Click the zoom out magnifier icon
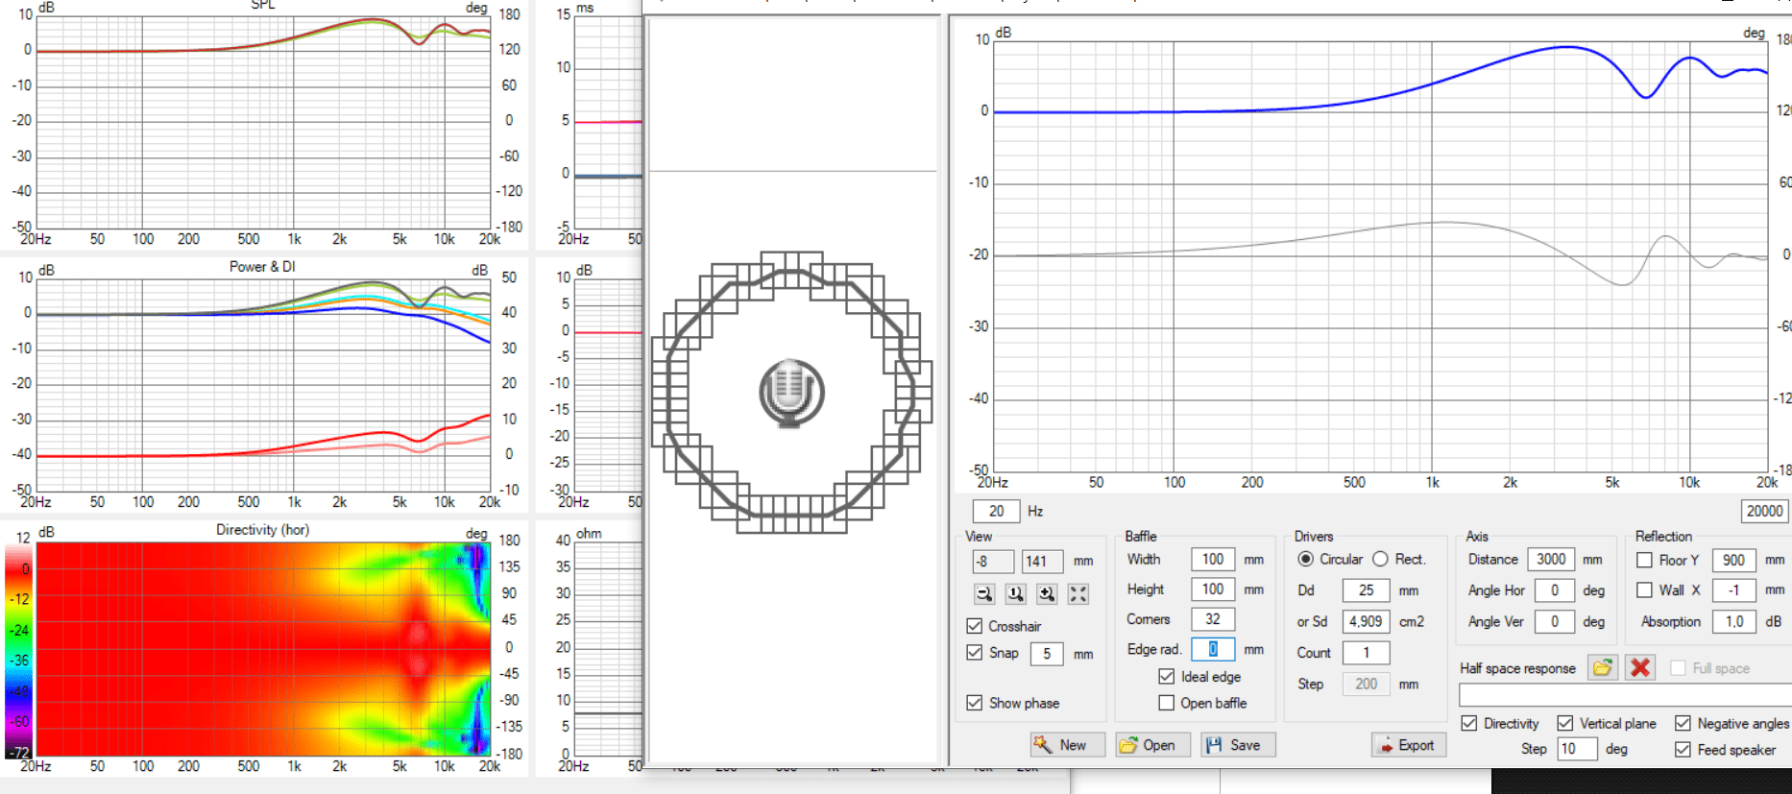1792x794 pixels. tap(984, 594)
